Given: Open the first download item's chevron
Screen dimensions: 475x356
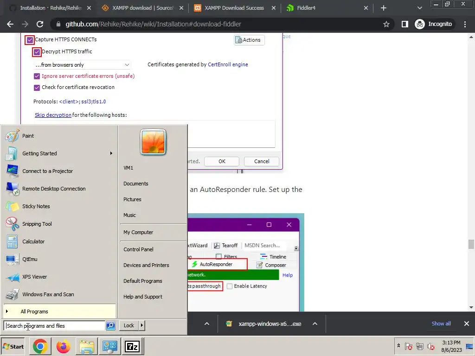Looking at the screenshot, I should coord(207,324).
